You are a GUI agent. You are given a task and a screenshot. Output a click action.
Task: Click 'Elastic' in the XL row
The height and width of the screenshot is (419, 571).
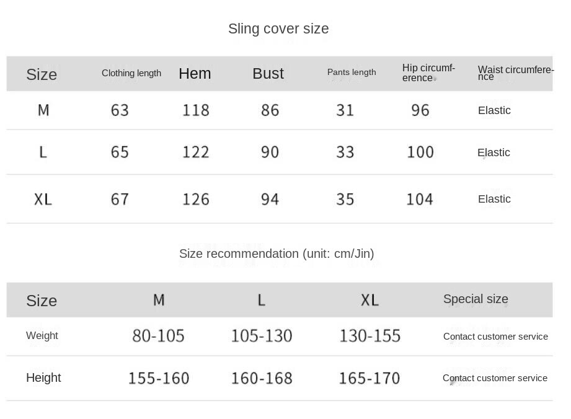pyautogui.click(x=494, y=199)
